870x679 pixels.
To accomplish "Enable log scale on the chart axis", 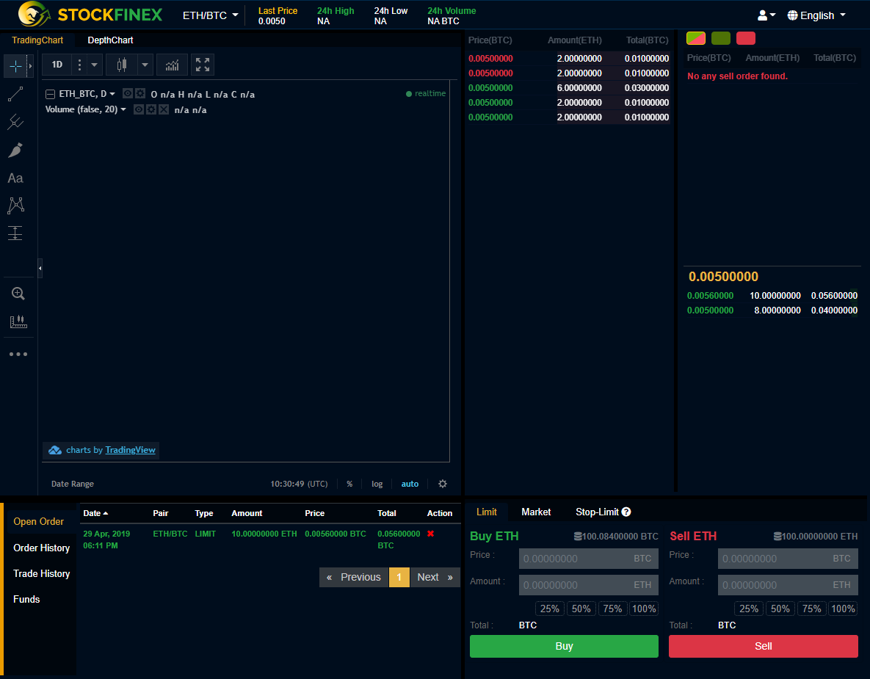I will [377, 484].
